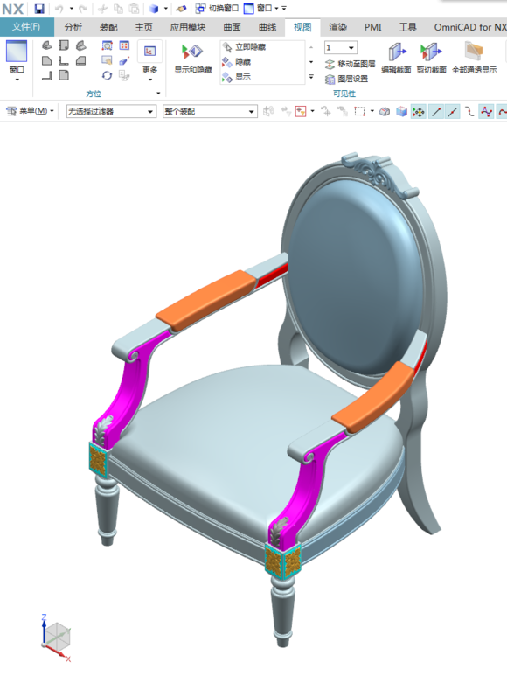Open the 整个装配 scope dropdown
The height and width of the screenshot is (676, 507).
pyautogui.click(x=210, y=112)
